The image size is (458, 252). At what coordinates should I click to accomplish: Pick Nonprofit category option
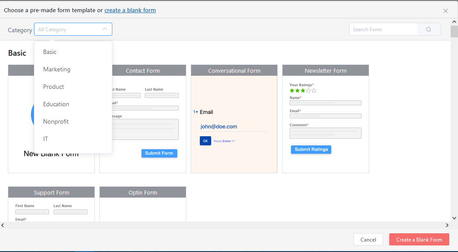click(x=73, y=121)
